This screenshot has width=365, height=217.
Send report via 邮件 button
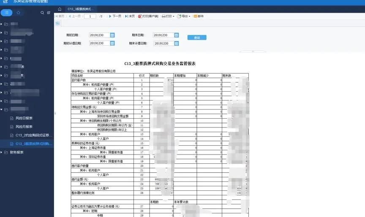199,16
